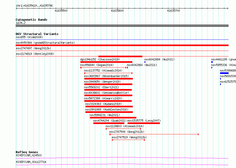Image resolution: width=236 pixels, height=168 pixels.
Task: Open variant nsv1128603 (Alsmadi2014)
Action: coord(125,126)
